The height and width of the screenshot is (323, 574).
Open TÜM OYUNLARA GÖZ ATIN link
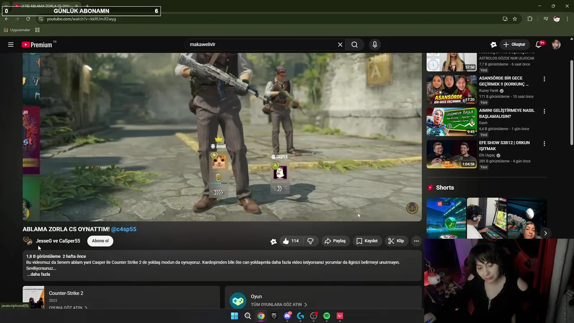click(x=279, y=305)
